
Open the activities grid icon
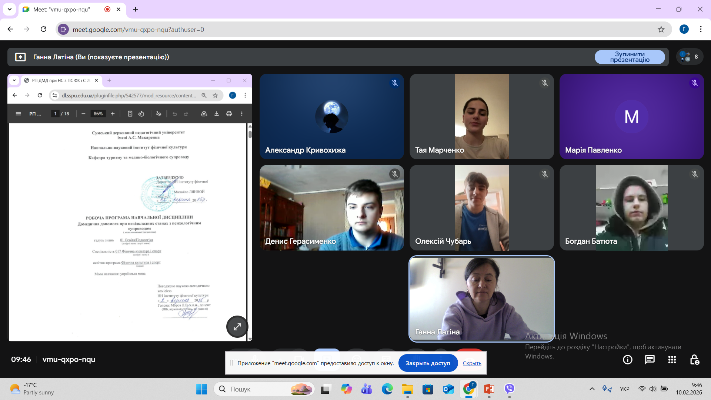(x=672, y=360)
